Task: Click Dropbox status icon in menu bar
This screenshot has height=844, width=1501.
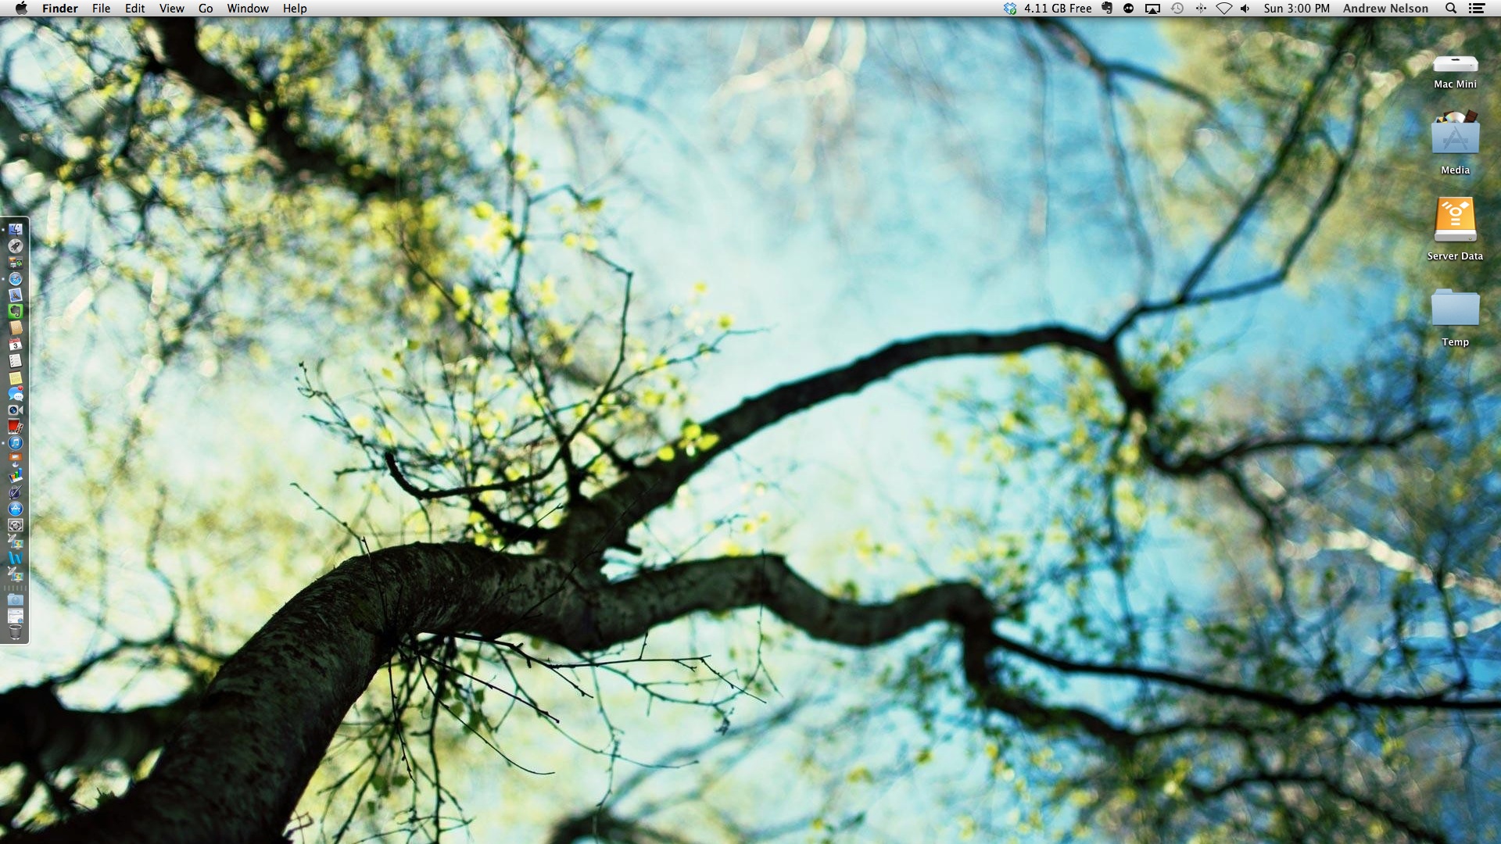Action: click(1010, 9)
